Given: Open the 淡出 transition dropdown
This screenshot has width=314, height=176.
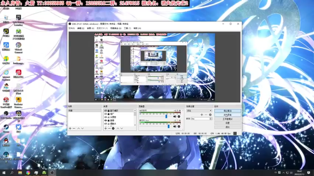Looking at the screenshot, I should click(199, 111).
